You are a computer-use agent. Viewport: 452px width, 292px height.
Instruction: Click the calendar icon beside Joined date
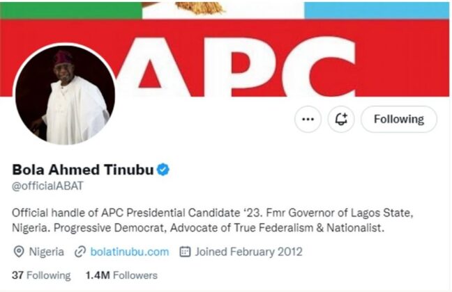[185, 252]
